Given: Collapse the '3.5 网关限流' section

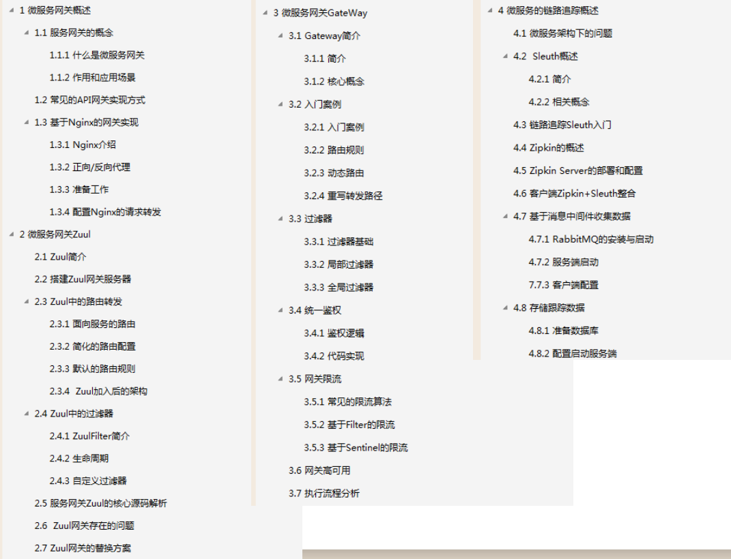Looking at the screenshot, I should [281, 379].
